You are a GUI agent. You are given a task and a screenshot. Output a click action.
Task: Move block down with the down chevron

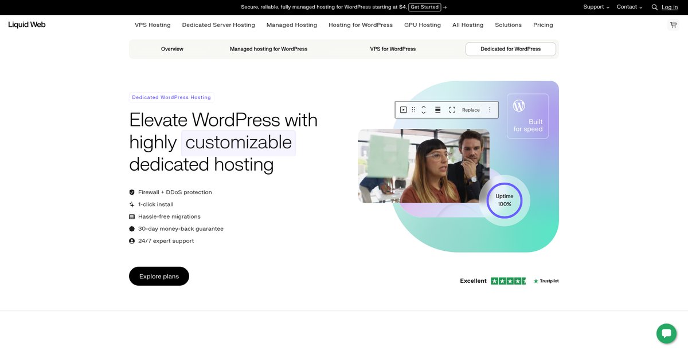click(x=424, y=113)
